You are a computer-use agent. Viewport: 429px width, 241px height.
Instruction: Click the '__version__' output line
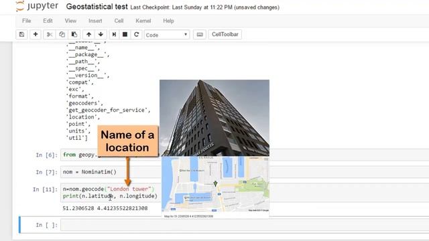point(88,76)
